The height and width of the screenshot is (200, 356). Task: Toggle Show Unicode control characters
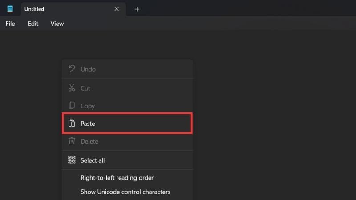[x=125, y=192]
